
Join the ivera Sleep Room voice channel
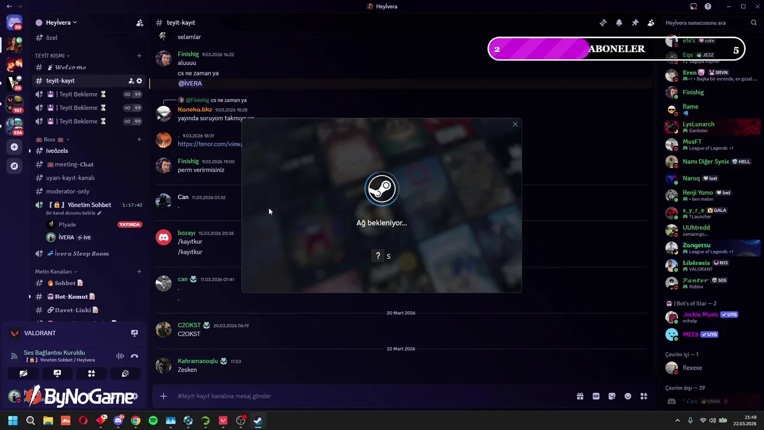[88, 254]
